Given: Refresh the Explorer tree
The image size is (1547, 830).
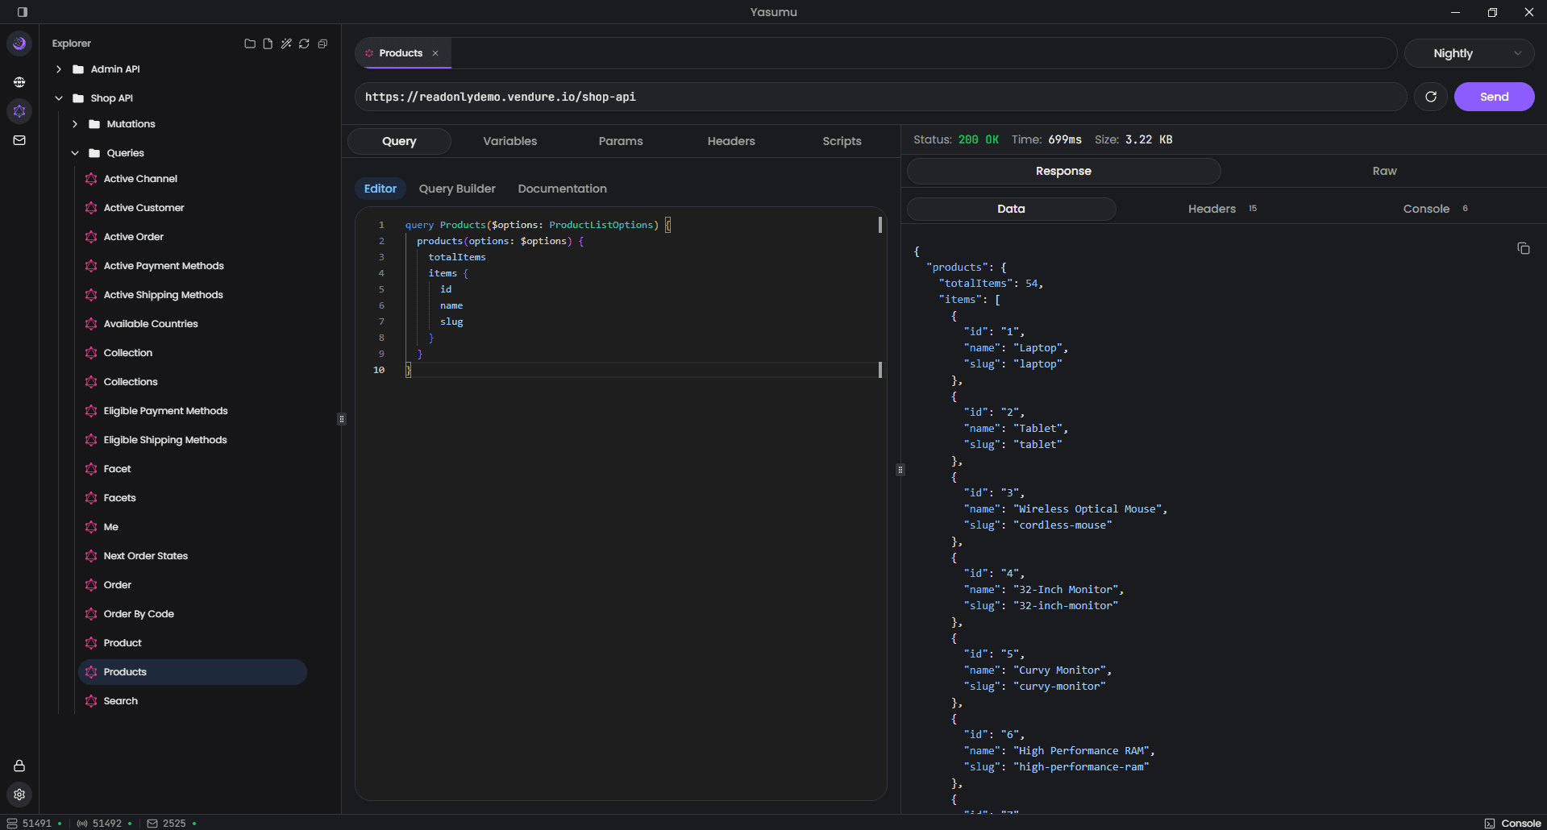Looking at the screenshot, I should coord(304,44).
